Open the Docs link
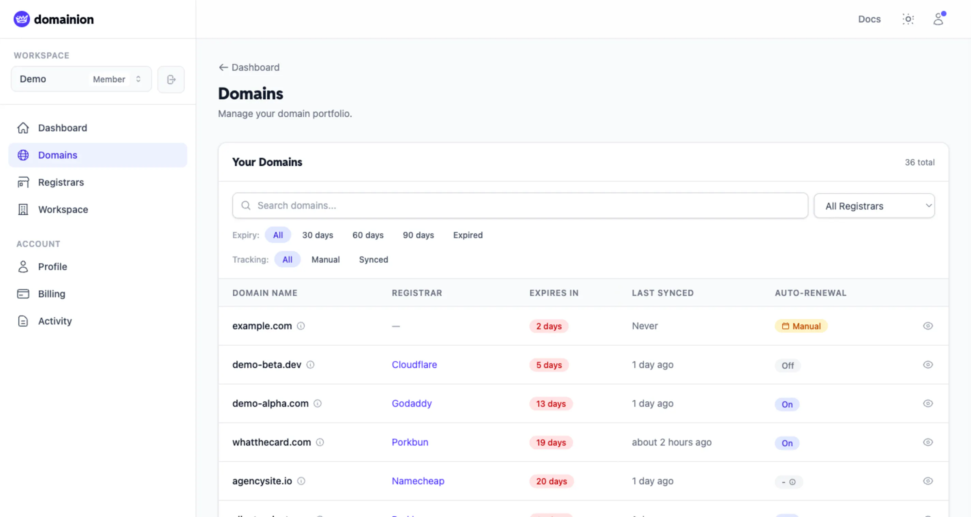 pos(869,19)
